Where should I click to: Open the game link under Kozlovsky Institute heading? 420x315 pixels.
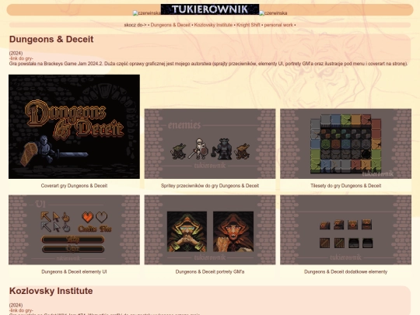(21, 310)
